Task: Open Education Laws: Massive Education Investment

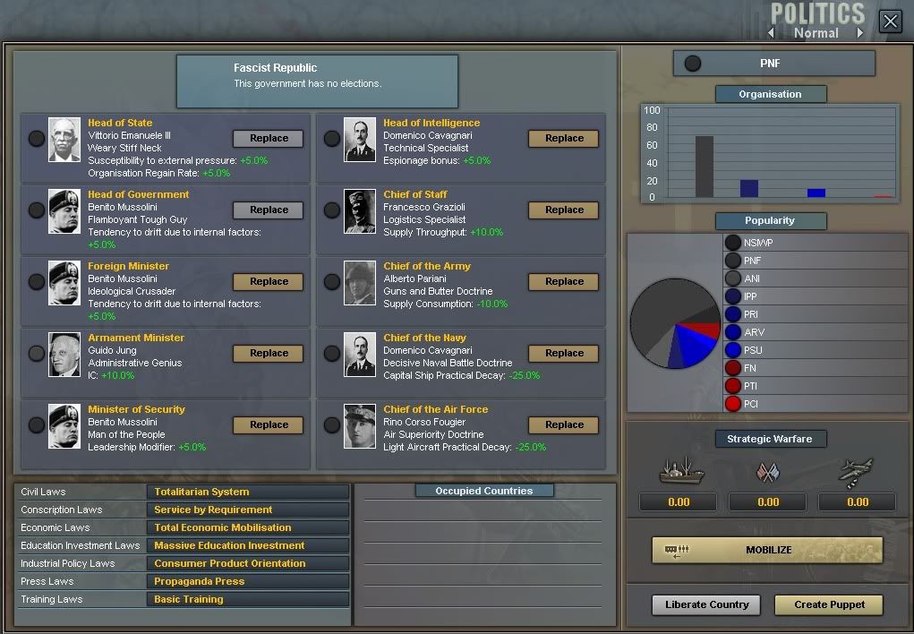Action: tap(248, 545)
